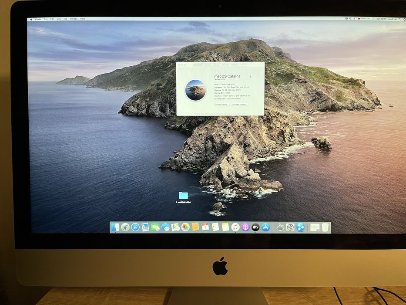Open System Preferences gear in Dock
Screen dimensions: 406x305
pyautogui.click(x=290, y=227)
